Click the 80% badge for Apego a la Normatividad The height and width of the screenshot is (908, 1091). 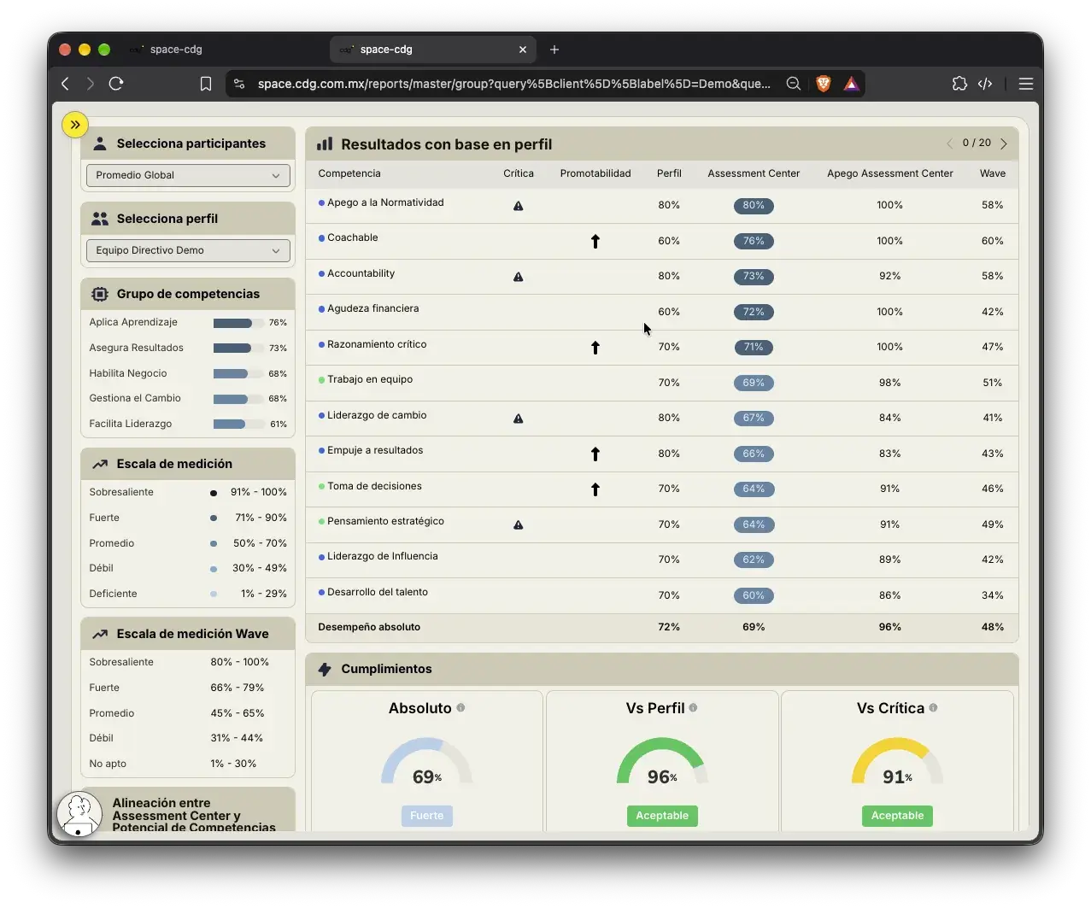[754, 205]
